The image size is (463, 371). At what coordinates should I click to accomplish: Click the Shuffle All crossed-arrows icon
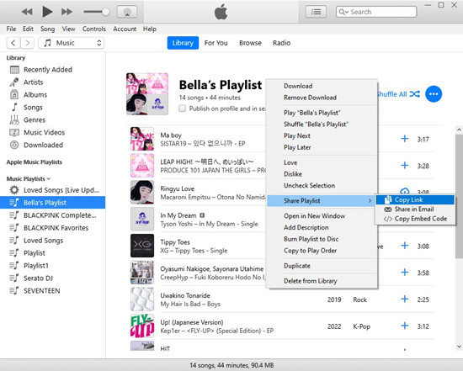coord(414,94)
